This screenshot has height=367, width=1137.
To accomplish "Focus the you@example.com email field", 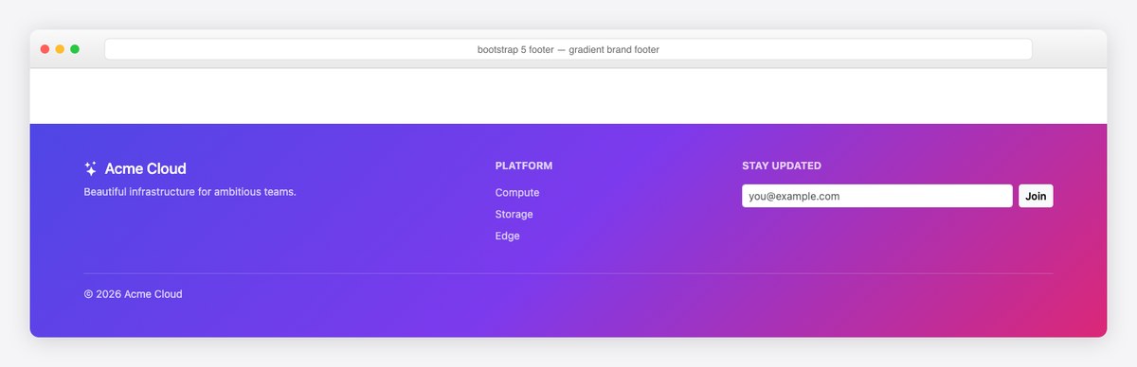I will click(x=877, y=196).
